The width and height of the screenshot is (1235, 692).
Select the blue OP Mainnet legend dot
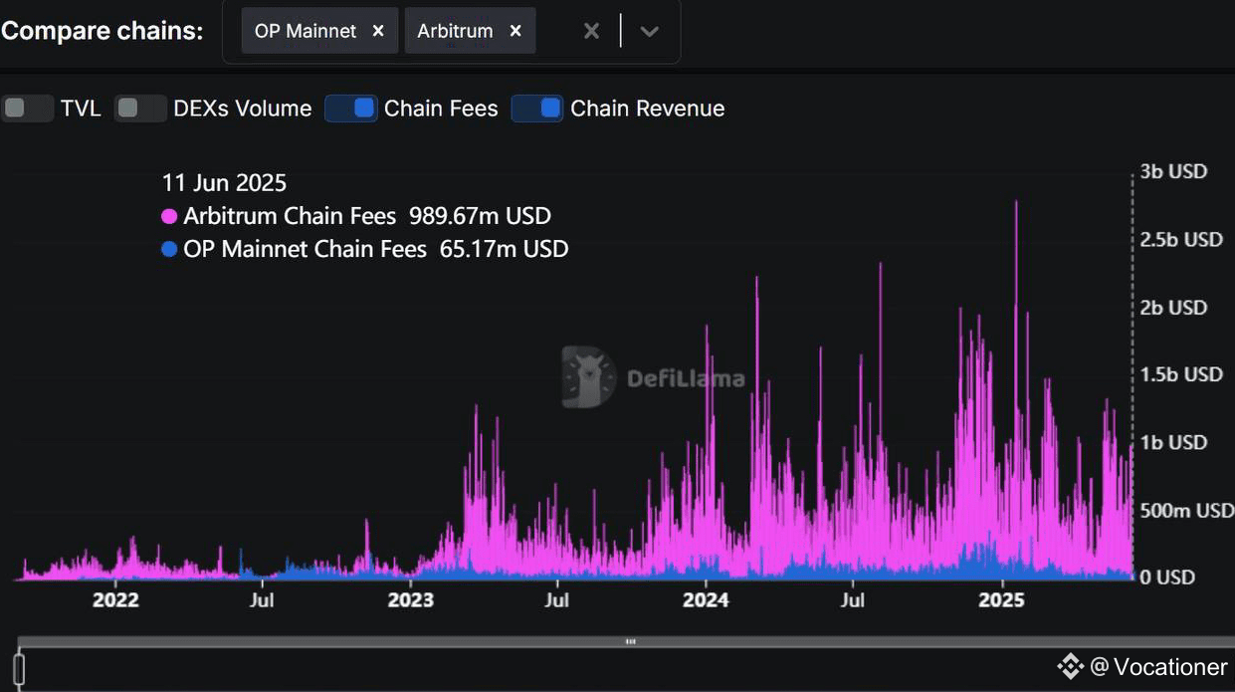point(169,249)
